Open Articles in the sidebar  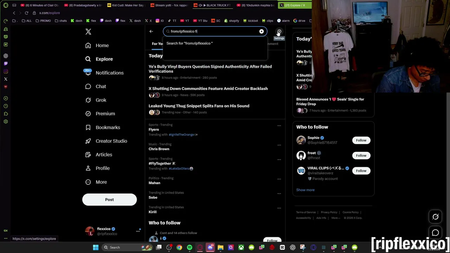[x=99, y=155]
